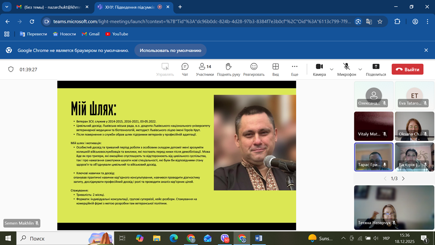The image size is (435, 245).
Task: Change the meeting view layout (Вид)
Action: pos(275,69)
